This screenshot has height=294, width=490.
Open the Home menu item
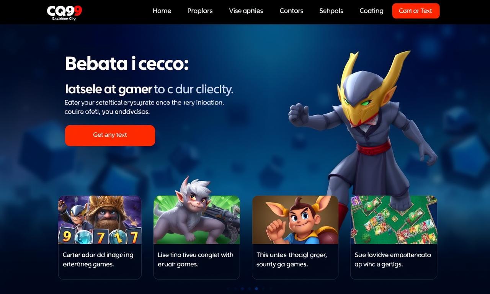162,11
